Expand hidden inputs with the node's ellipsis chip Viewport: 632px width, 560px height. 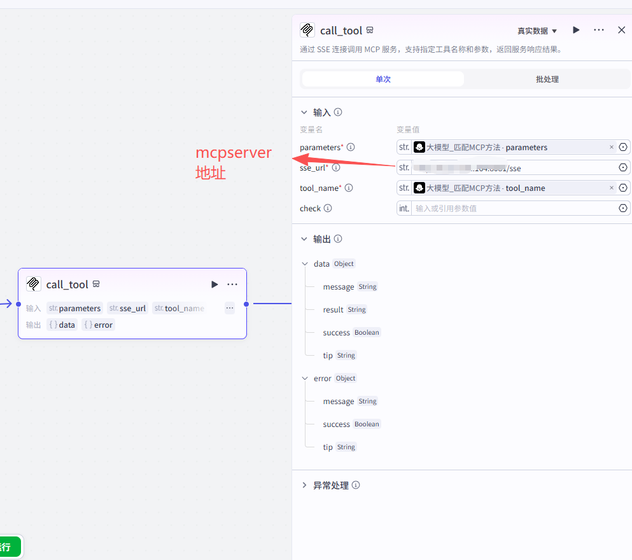pos(230,308)
